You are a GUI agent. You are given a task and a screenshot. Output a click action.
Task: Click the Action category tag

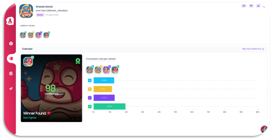point(40,15)
